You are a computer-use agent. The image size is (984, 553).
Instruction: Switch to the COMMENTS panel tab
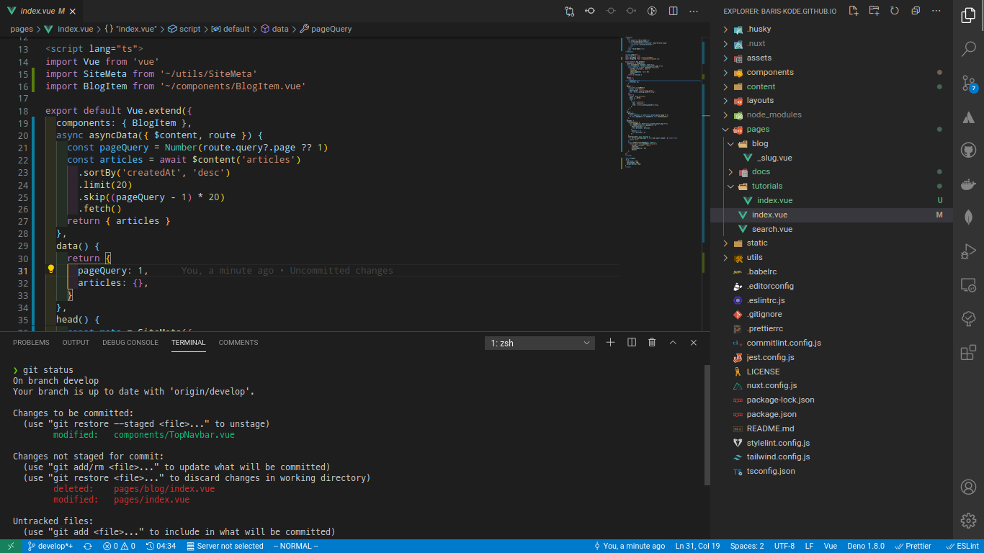pyautogui.click(x=238, y=343)
